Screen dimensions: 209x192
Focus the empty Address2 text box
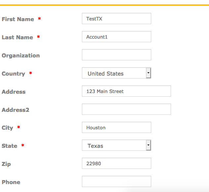(126, 109)
